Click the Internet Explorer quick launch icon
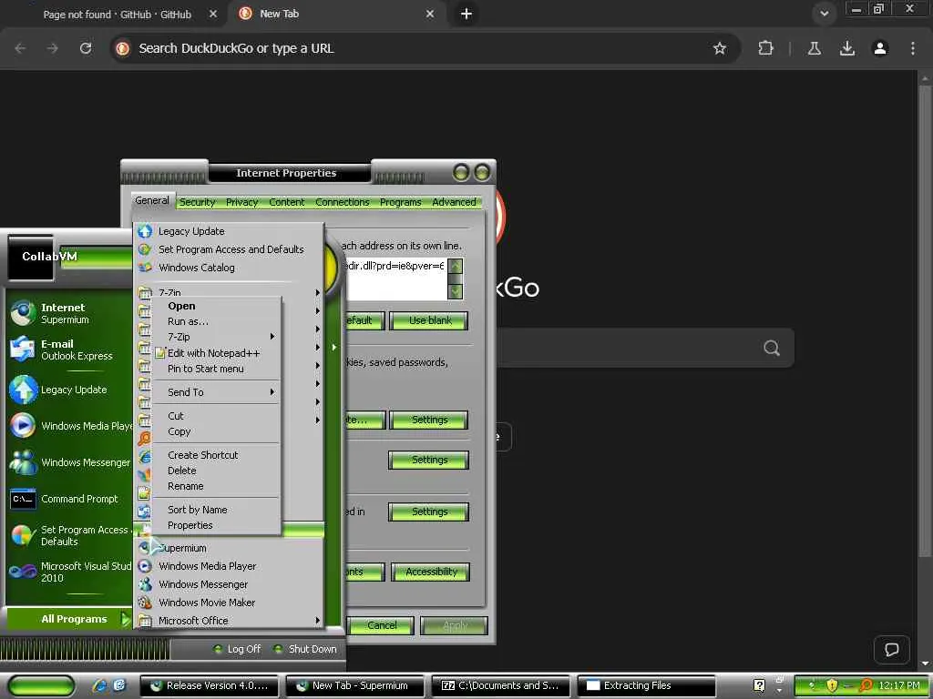The image size is (933, 699). click(x=100, y=685)
